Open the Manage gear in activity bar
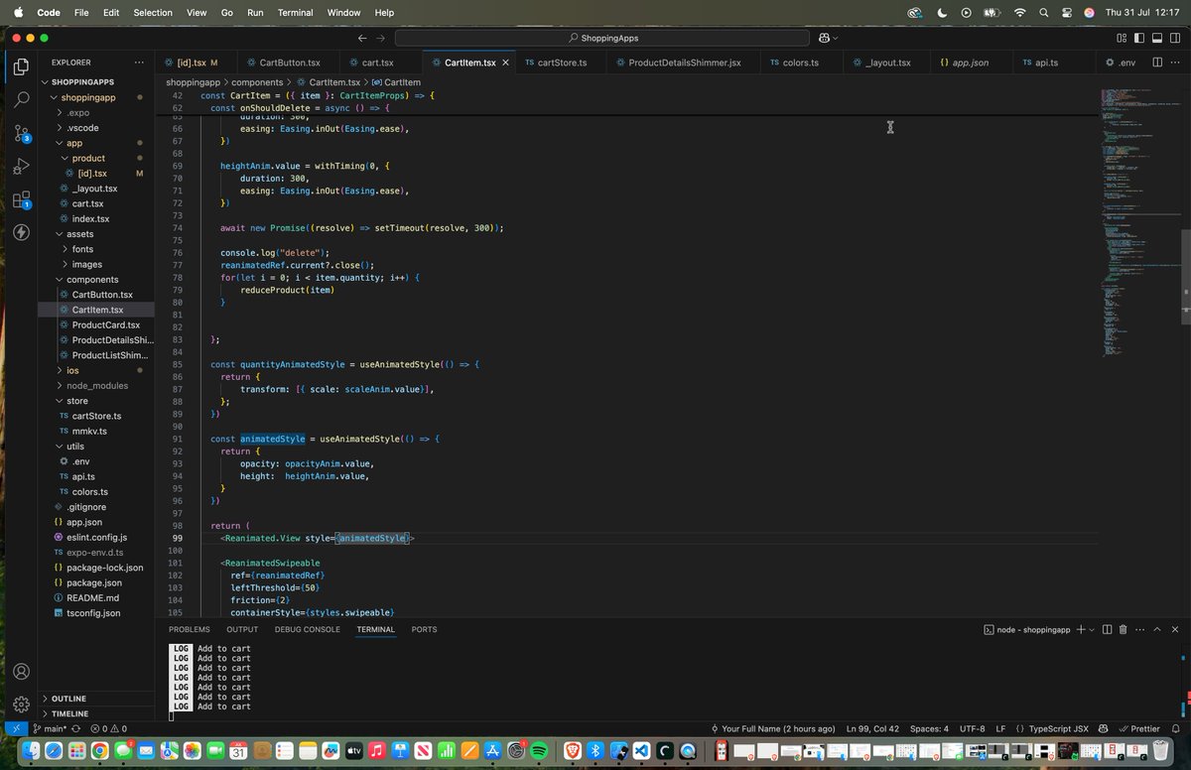 pos(21,705)
